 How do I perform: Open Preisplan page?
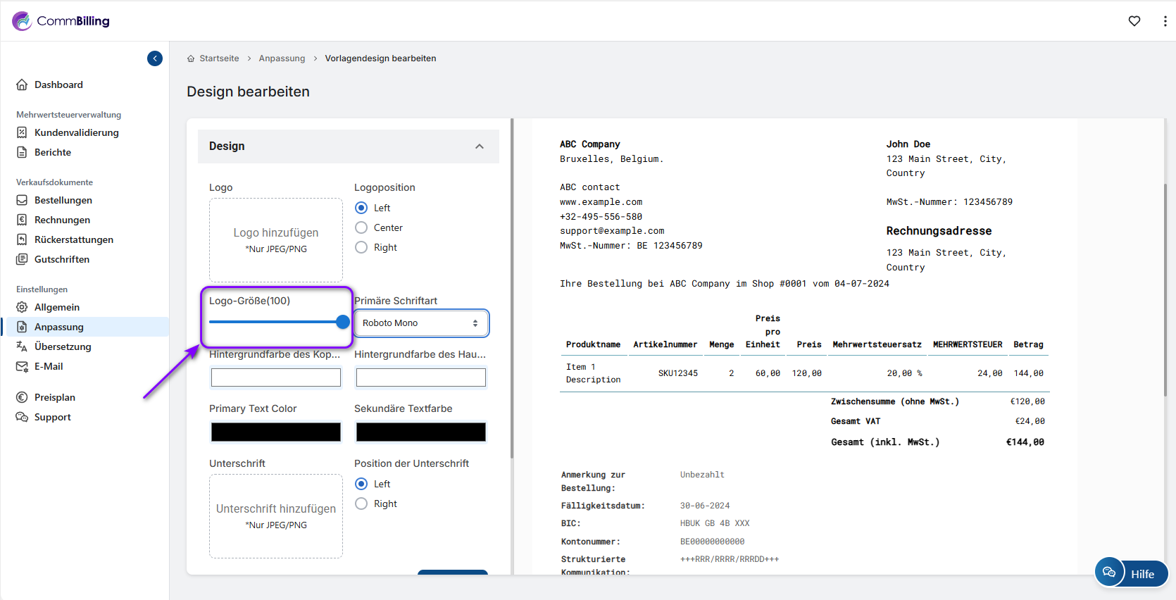55,397
